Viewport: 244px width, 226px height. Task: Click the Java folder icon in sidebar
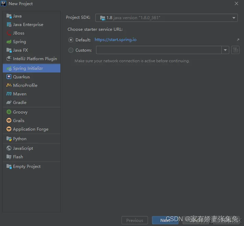[x=9, y=16]
